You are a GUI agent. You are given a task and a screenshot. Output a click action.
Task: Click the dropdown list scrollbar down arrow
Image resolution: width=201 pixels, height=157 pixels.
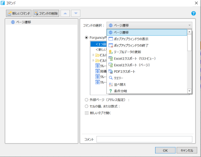(189, 91)
